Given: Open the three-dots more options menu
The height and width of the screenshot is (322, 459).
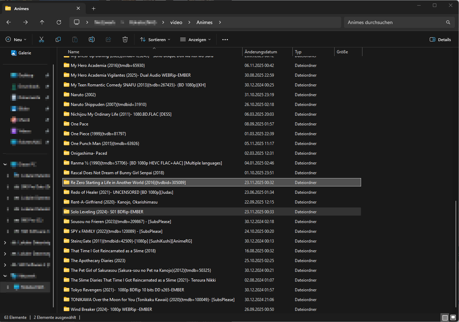Looking at the screenshot, I should coord(225,40).
